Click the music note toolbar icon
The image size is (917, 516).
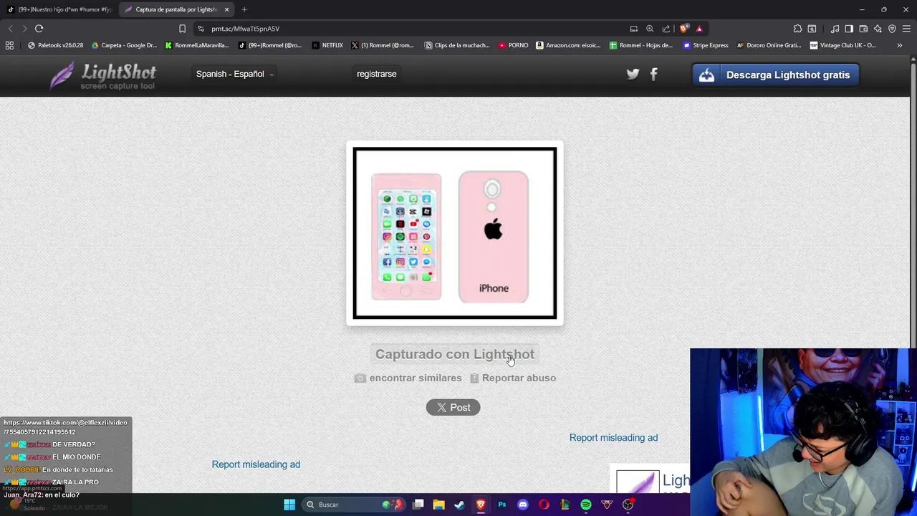[x=835, y=29]
